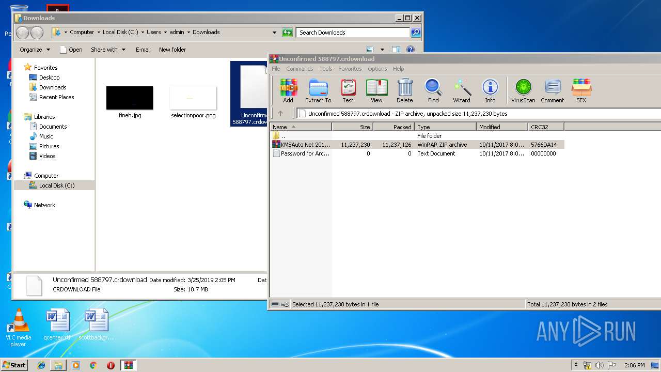Click the Explorer forward navigation arrow
661x372 pixels.
[37, 33]
